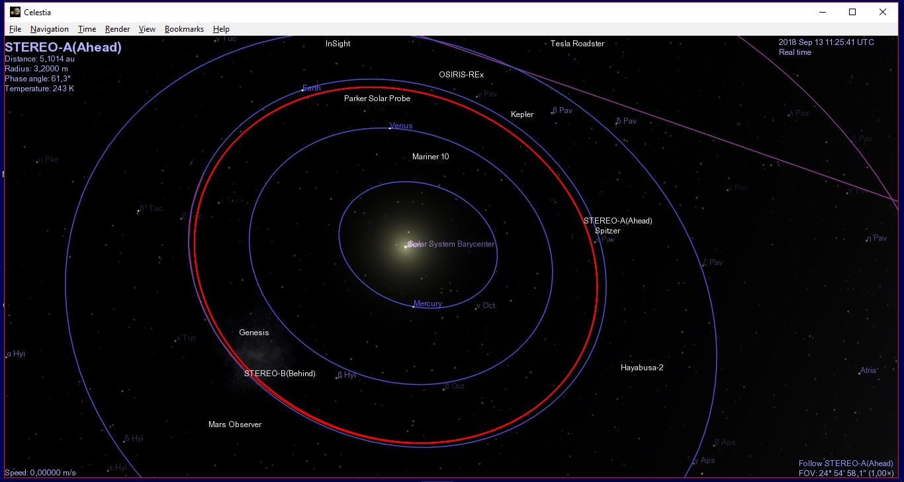The image size is (904, 482).
Task: Click the Temperature: 243 K readout
Action: [x=40, y=89]
